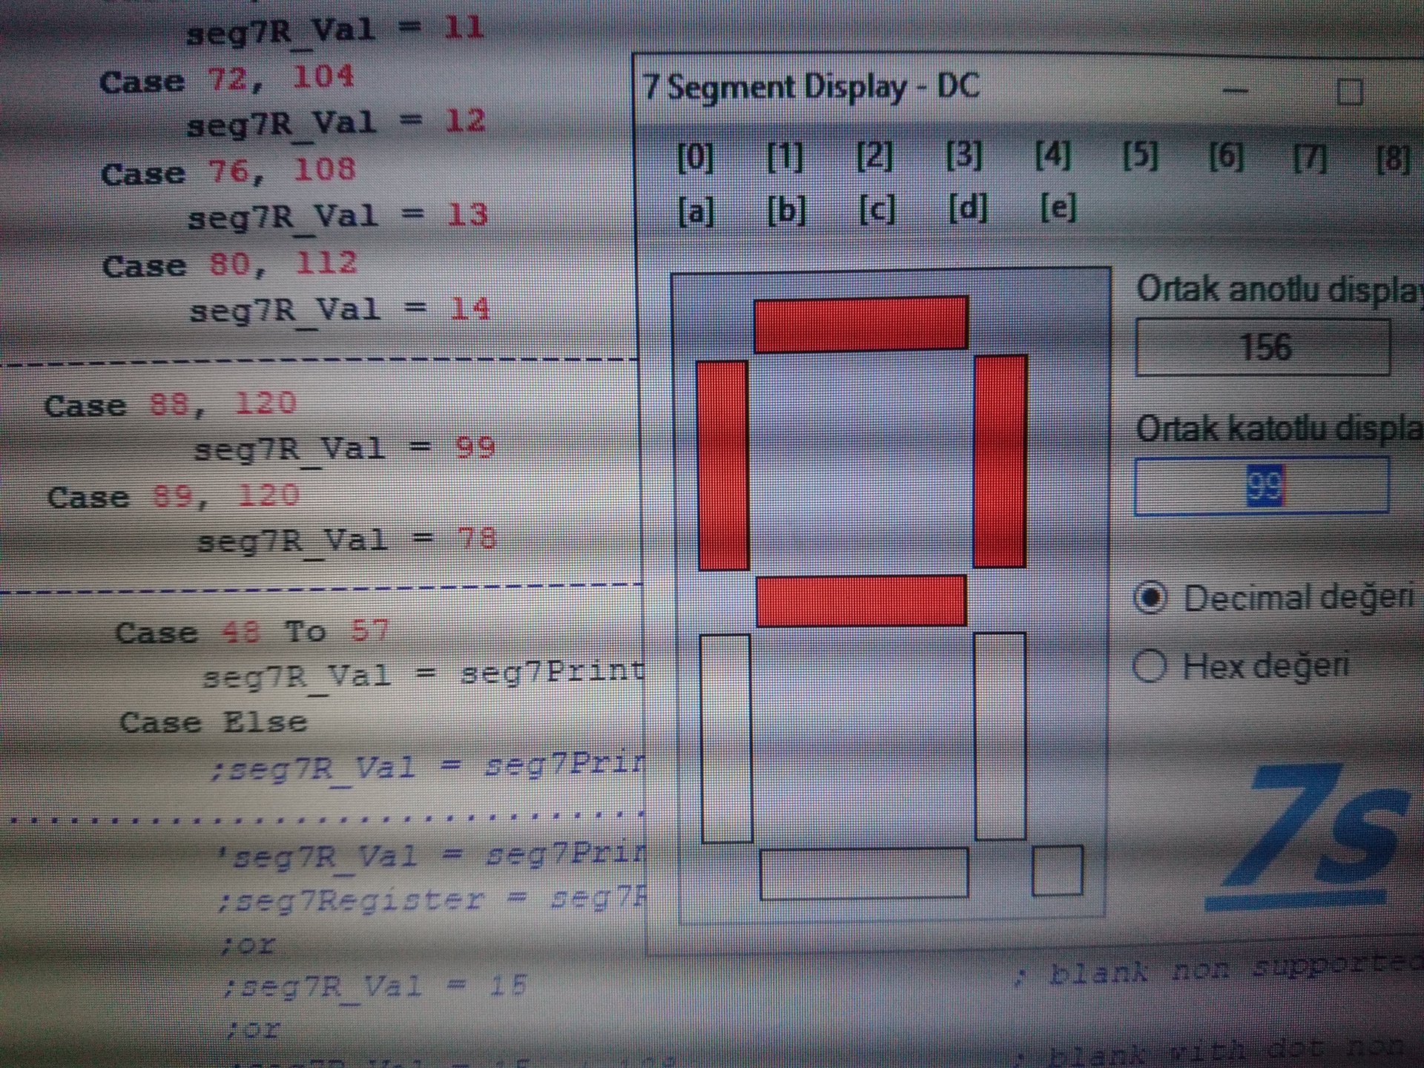This screenshot has width=1424, height=1068.
Task: Turn on the decimal point segment
Action: click(1057, 871)
